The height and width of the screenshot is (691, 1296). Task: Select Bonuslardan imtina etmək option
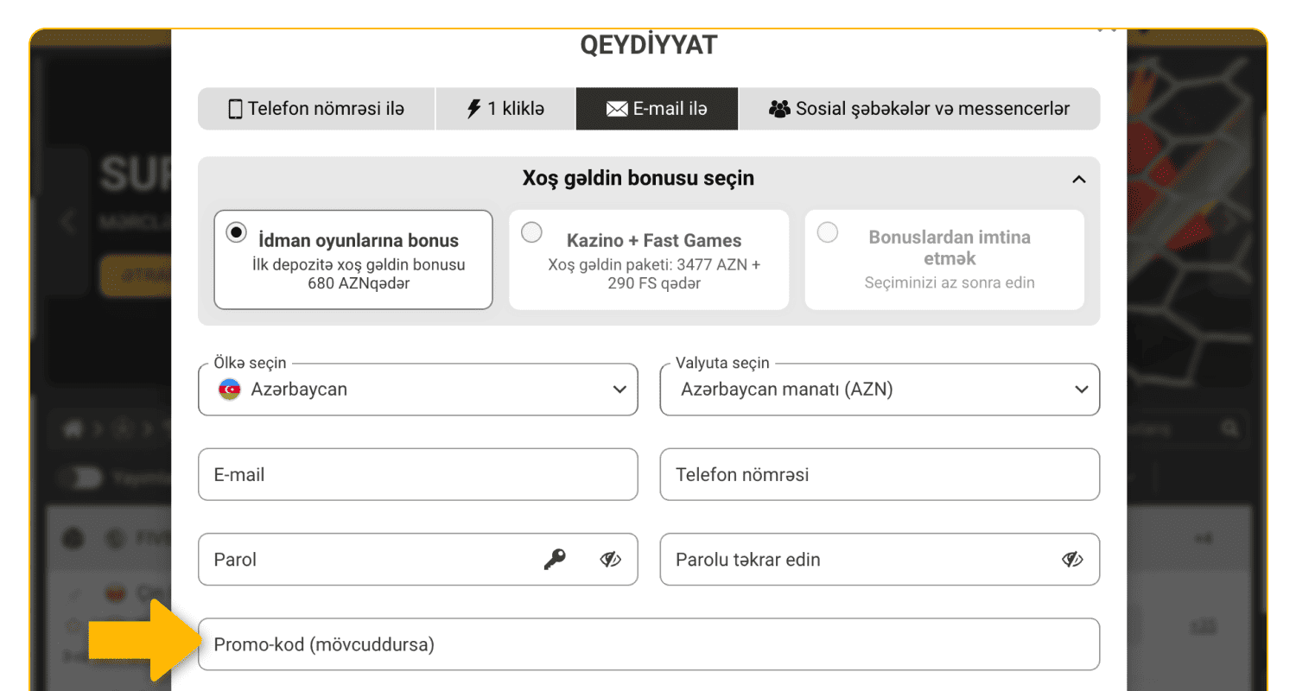click(827, 231)
